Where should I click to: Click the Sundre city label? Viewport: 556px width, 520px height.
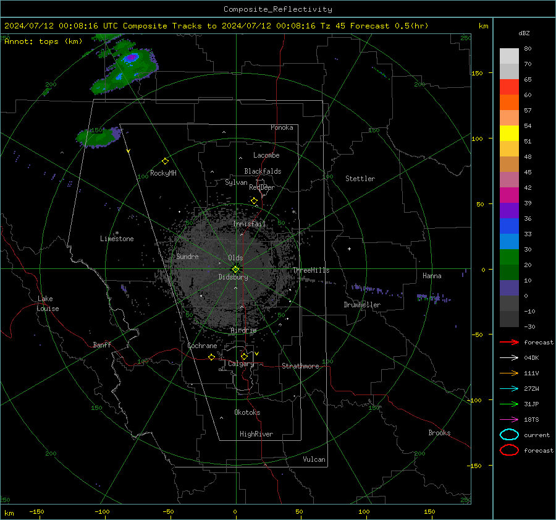pyautogui.click(x=187, y=256)
